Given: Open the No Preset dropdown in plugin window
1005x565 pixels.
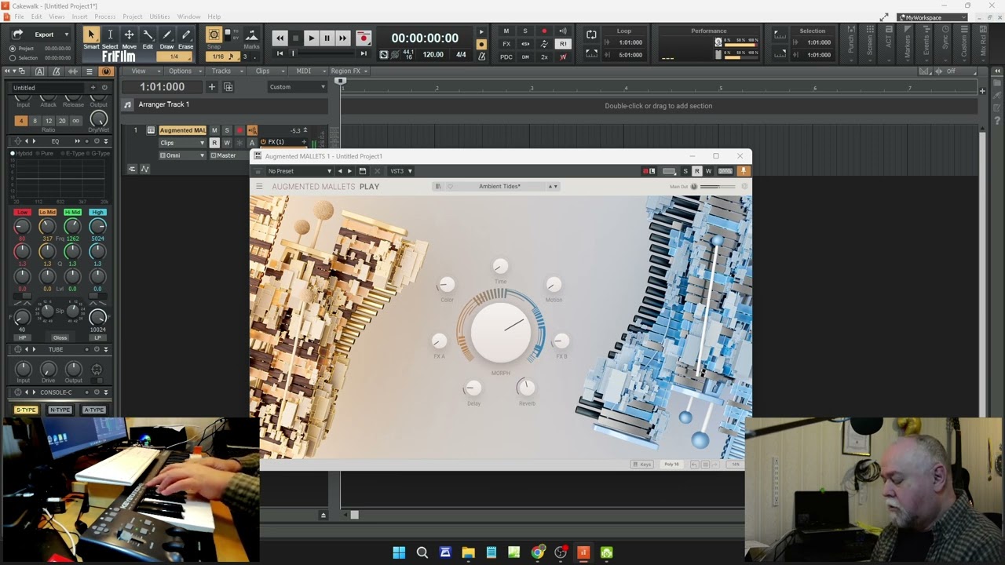Looking at the screenshot, I should [300, 171].
